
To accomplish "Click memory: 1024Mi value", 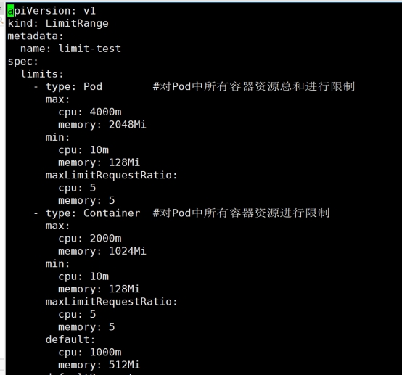I will tap(102, 251).
